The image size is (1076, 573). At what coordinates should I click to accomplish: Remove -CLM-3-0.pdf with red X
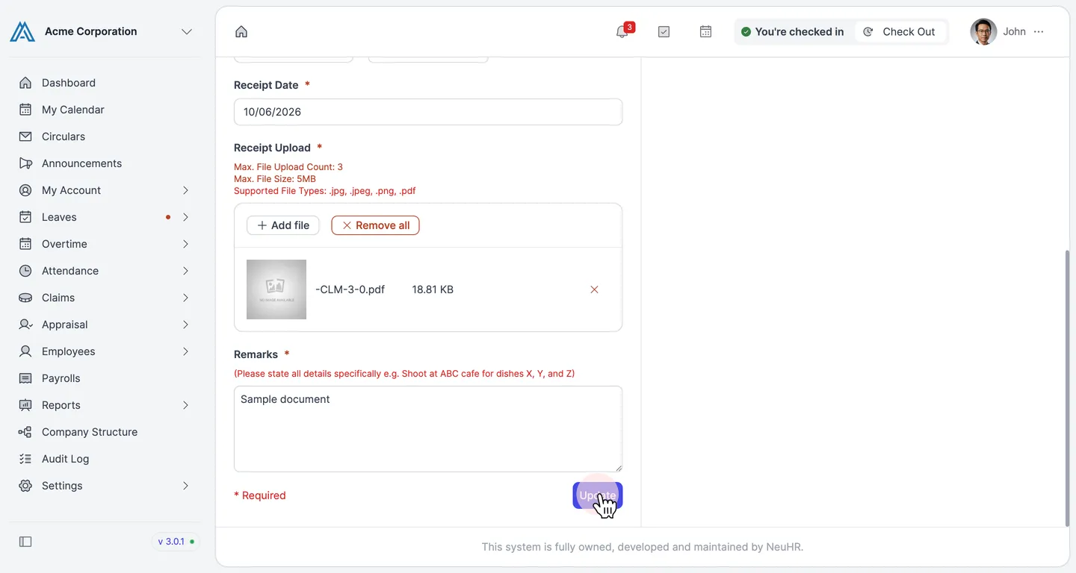[x=595, y=289]
